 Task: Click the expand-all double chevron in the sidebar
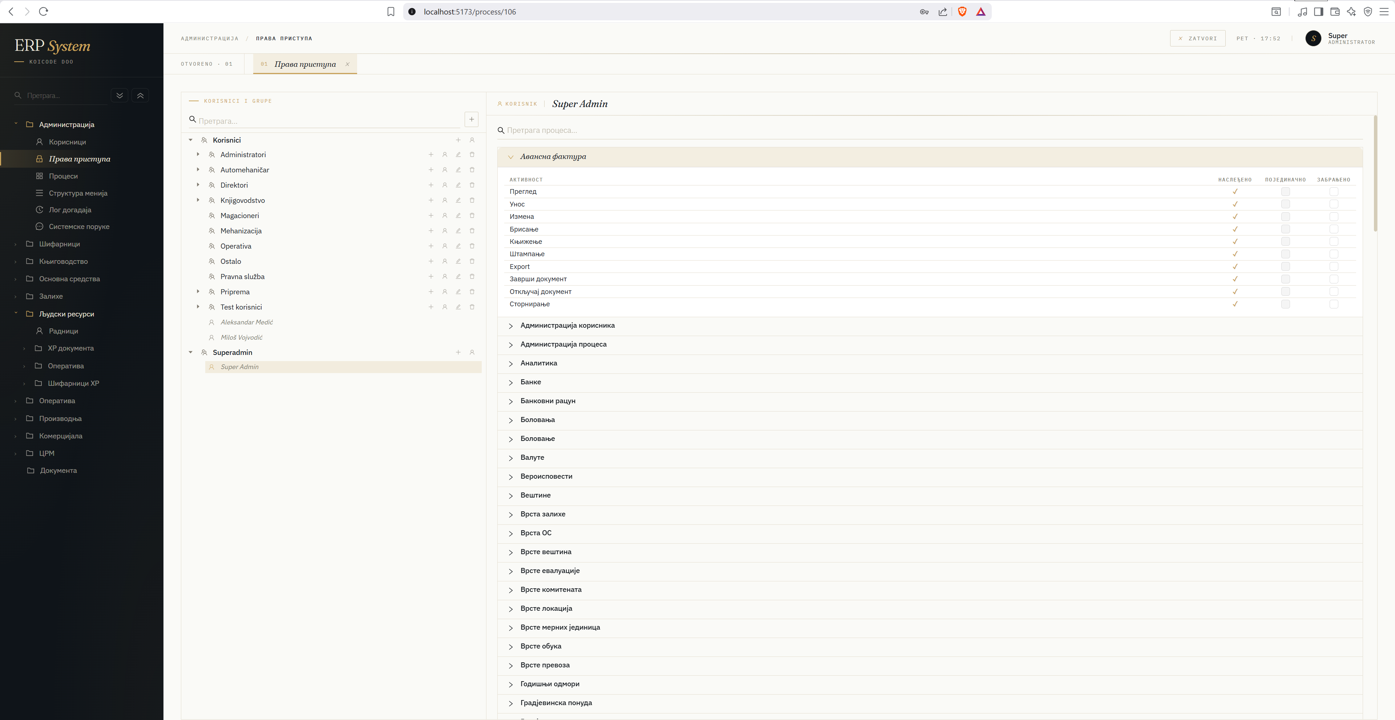(120, 95)
